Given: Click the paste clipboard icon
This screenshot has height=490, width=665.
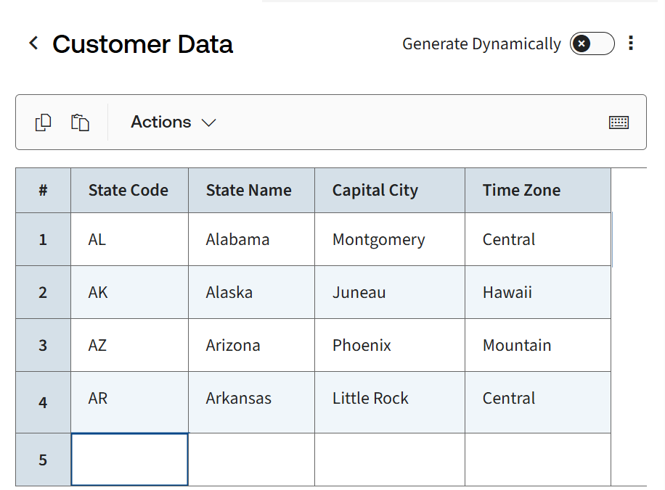Looking at the screenshot, I should [80, 122].
